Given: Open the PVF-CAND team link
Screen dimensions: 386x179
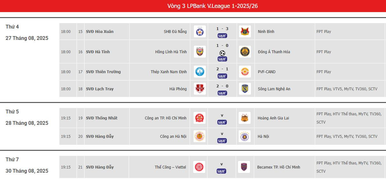Looking at the screenshot, I should point(267,72).
